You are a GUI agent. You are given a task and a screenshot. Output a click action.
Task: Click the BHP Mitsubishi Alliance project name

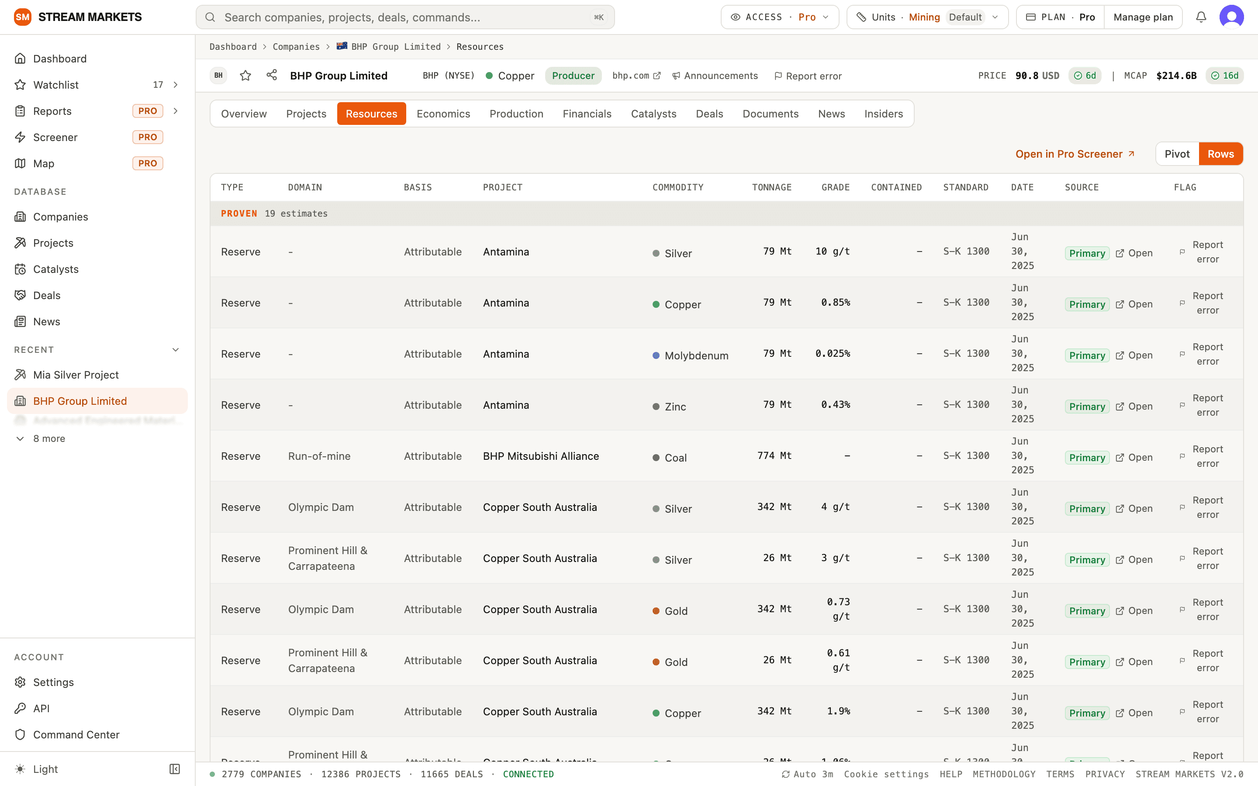(x=541, y=456)
